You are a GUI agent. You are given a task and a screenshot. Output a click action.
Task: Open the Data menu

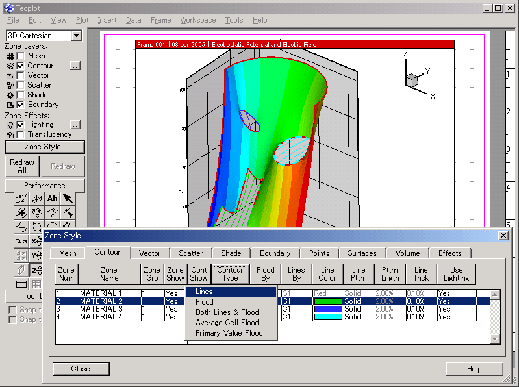tap(133, 20)
